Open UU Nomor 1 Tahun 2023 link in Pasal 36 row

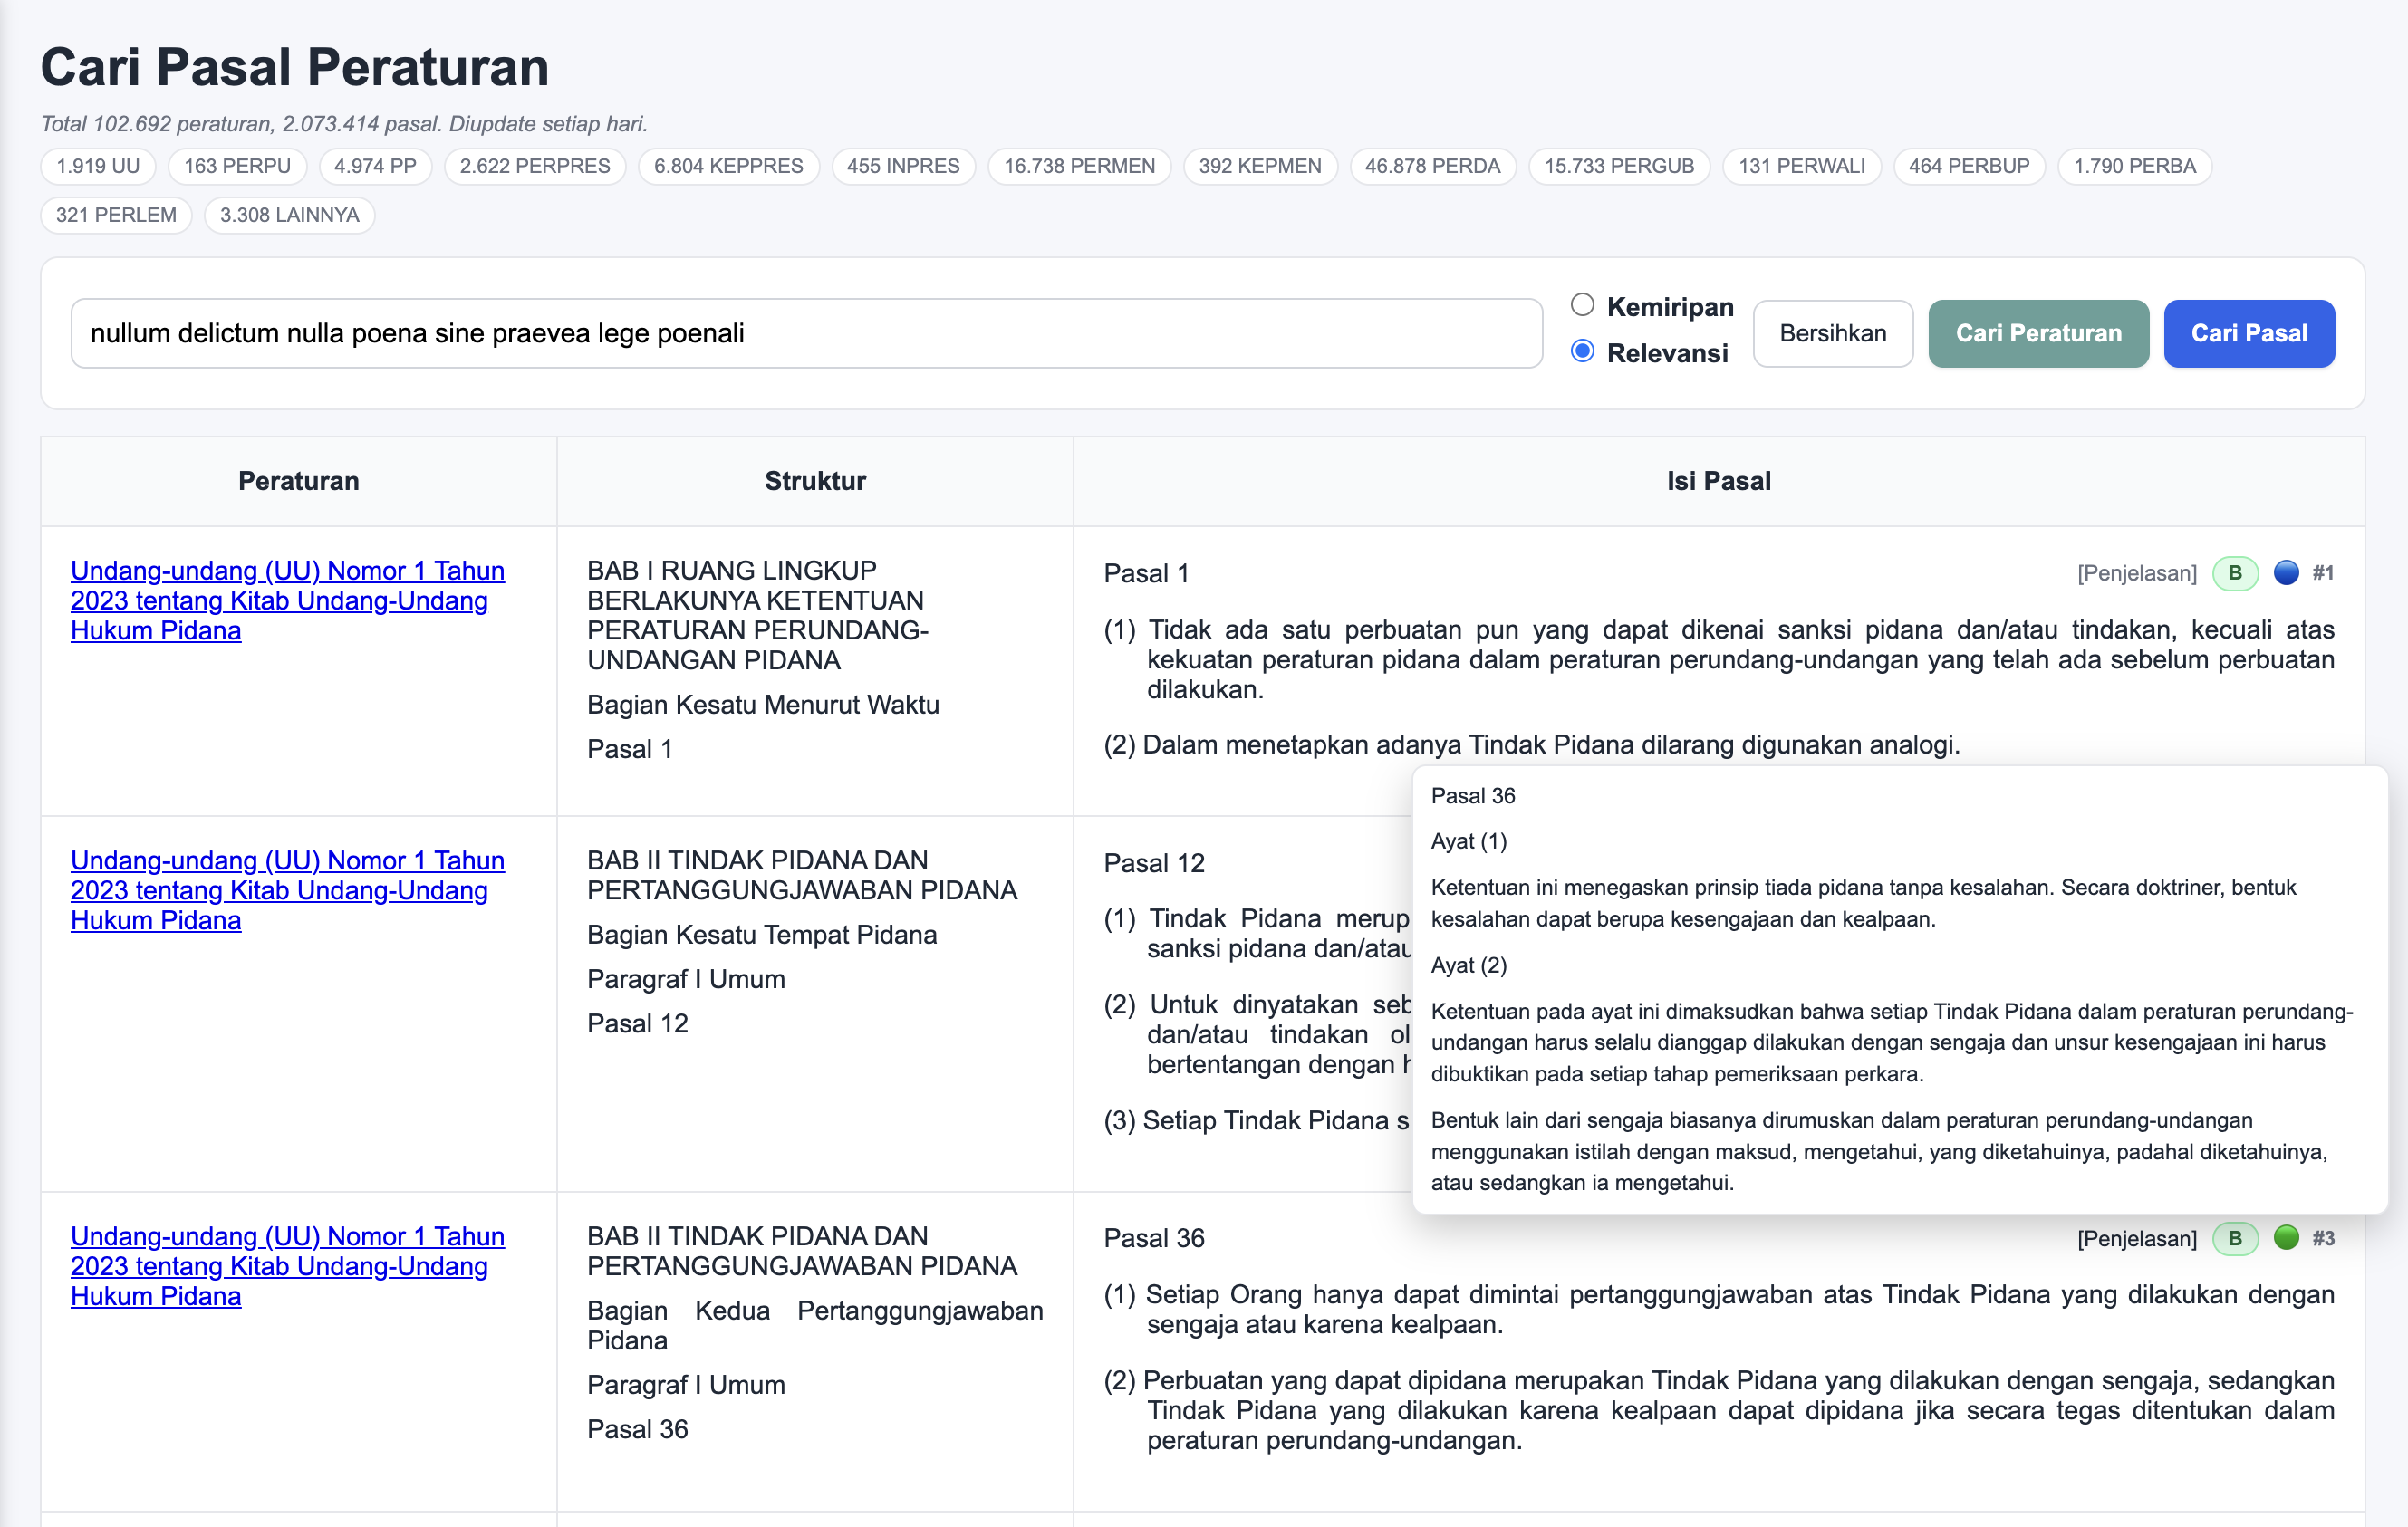click(288, 1266)
